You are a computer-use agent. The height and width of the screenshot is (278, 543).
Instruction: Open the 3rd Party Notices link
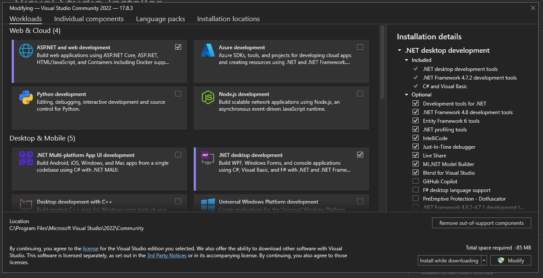(x=167, y=256)
